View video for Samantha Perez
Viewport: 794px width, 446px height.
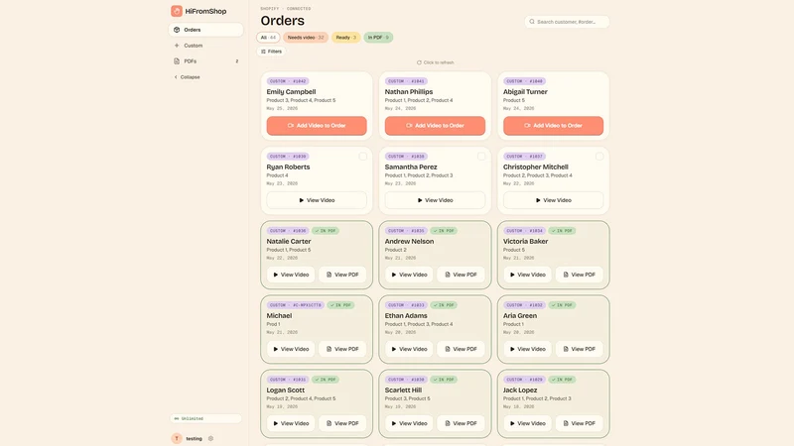coord(435,200)
